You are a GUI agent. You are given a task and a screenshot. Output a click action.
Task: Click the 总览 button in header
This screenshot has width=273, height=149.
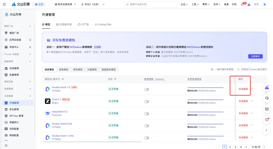pyautogui.click(x=39, y=4)
